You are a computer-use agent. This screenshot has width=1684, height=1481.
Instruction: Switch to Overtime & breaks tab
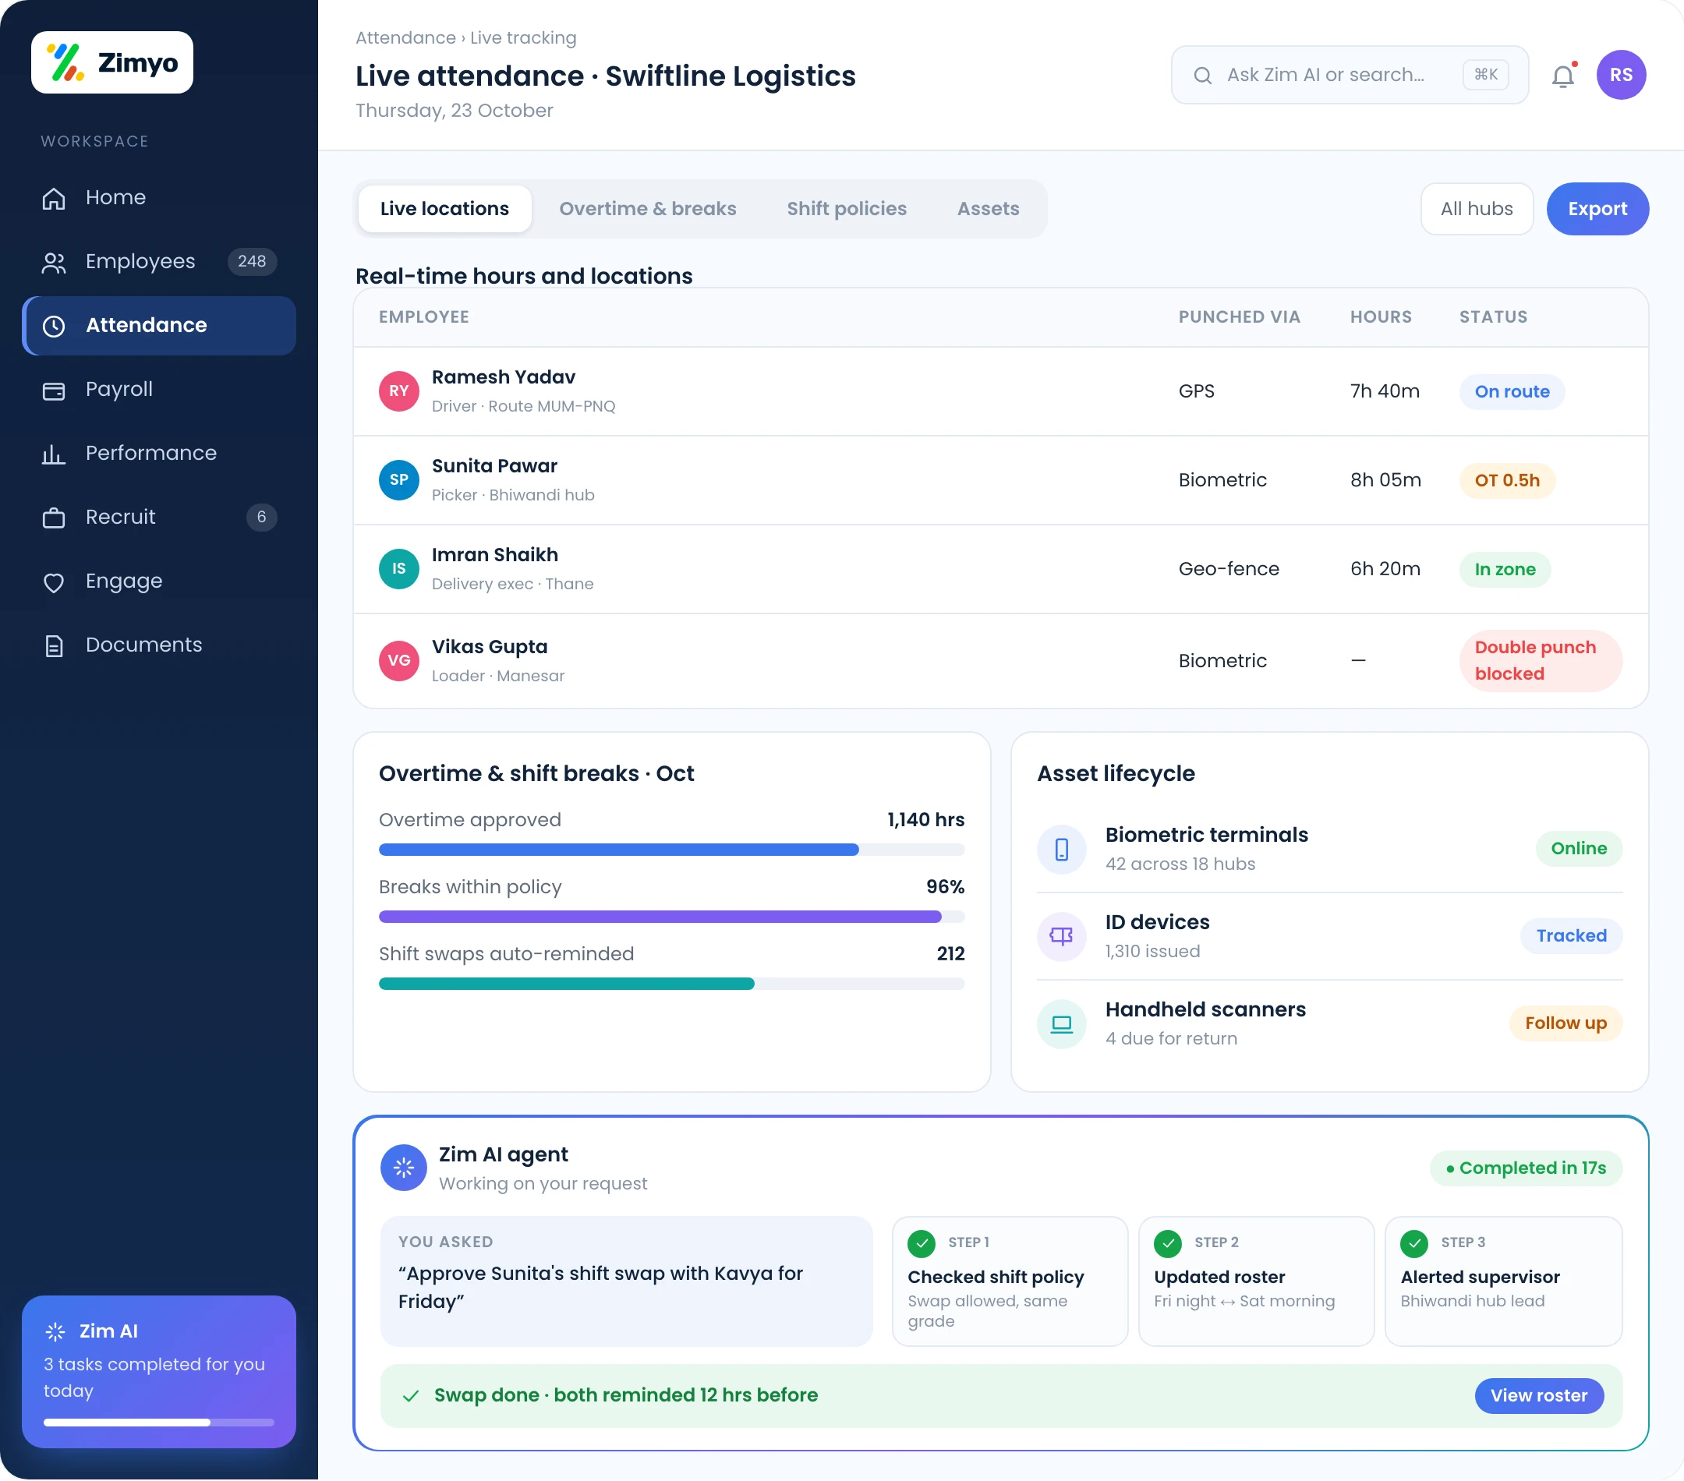pos(648,209)
